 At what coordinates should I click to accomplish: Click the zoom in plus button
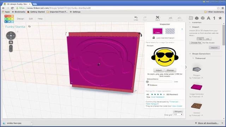point(11,47)
